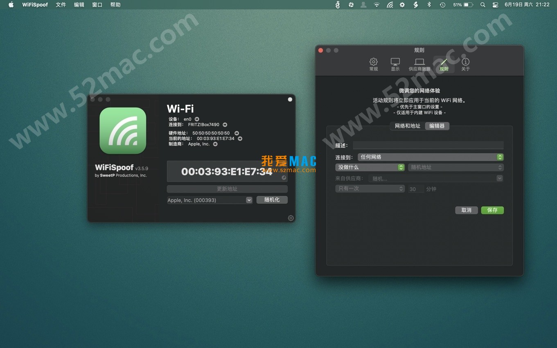Open the 文件 menu in the menu bar
Screen dimensions: 557x348
click(61, 4)
